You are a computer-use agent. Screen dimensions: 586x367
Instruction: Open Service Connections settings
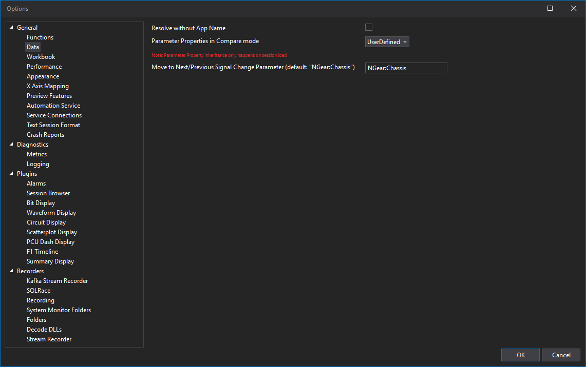point(54,115)
